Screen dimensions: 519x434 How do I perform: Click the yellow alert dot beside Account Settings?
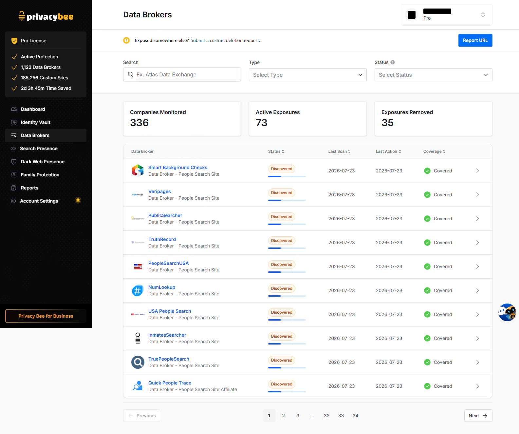(x=78, y=200)
